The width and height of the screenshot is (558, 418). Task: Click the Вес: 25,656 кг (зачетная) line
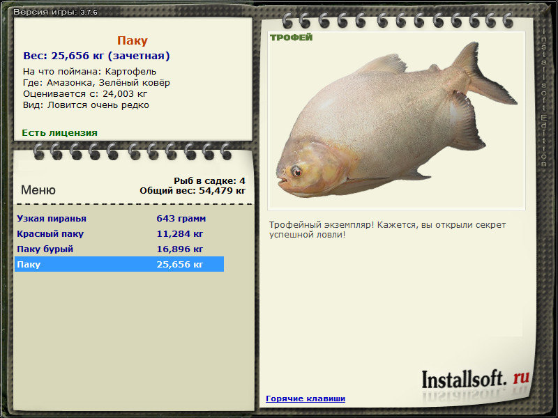pyautogui.click(x=96, y=56)
